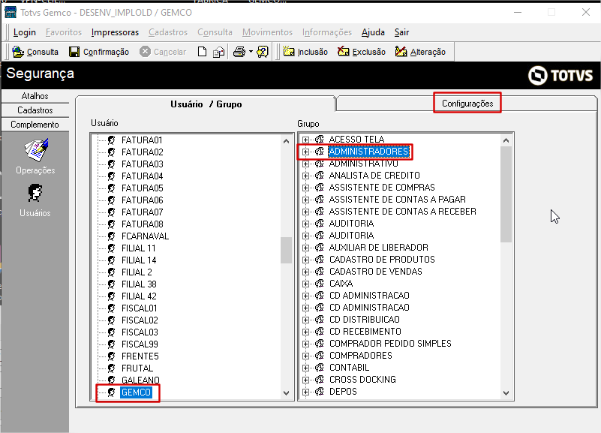Click the user icon next to FISCAL99

tap(112, 344)
